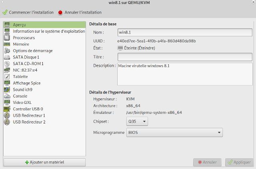This screenshot has height=169, width=256.
Task: Open Information sur le système d'exploitation
Action: pyautogui.click(x=44, y=31)
